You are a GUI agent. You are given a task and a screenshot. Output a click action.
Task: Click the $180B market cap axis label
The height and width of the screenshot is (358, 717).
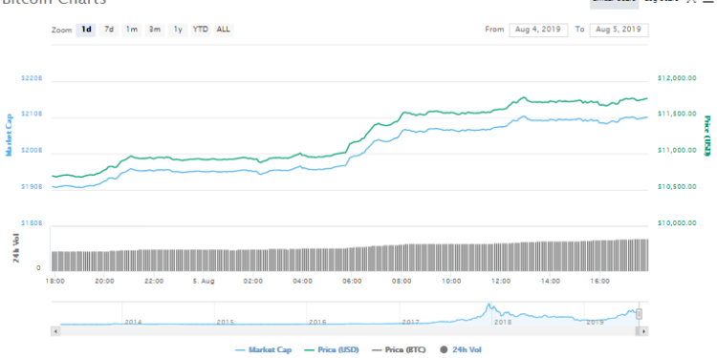(x=32, y=222)
